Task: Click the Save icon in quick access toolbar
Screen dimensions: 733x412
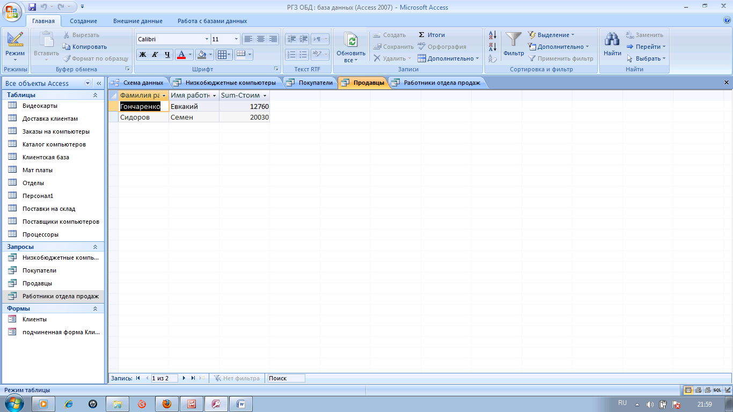Action: [32, 7]
